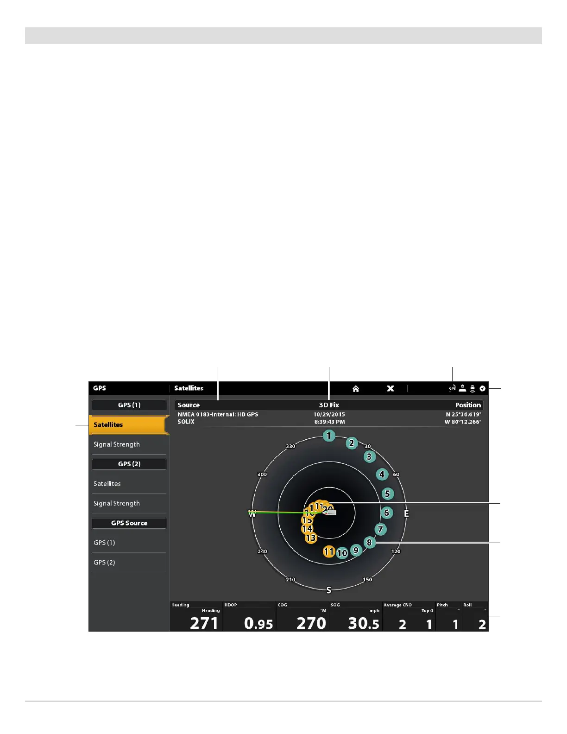Tap the GPS status icon in status bar

pos(453,388)
